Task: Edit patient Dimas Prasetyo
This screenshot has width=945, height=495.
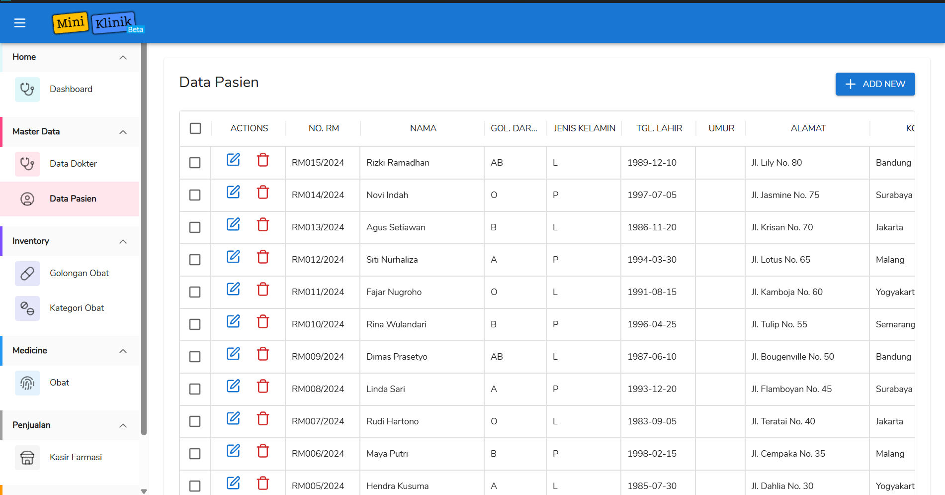Action: [233, 354]
